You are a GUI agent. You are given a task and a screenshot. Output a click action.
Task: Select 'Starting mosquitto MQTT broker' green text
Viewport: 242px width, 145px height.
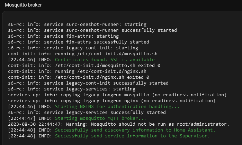click(101, 118)
